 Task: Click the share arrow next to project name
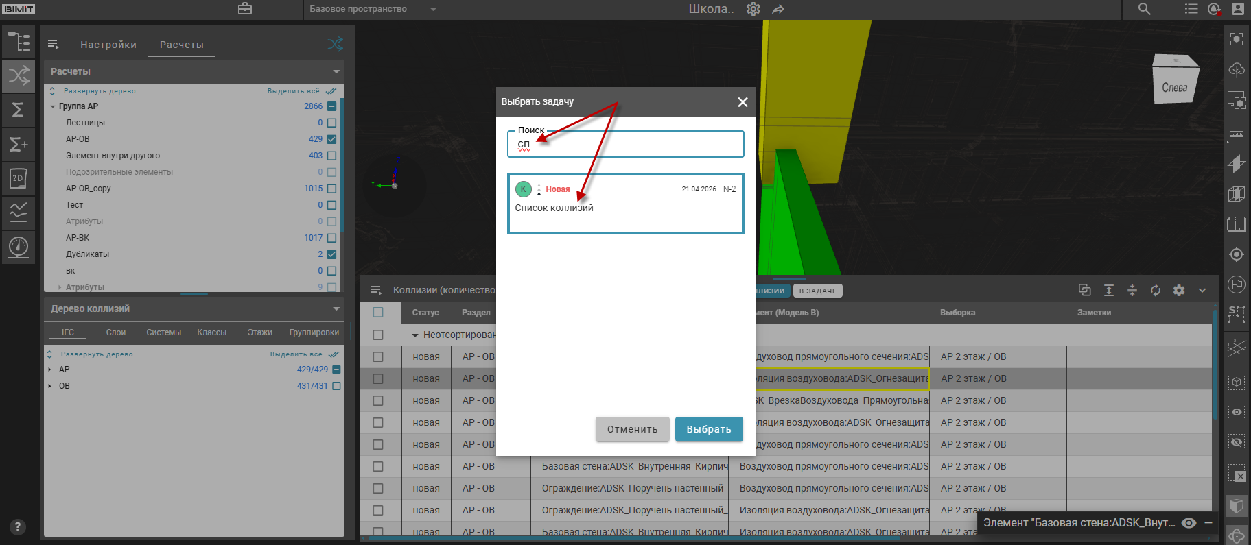tap(778, 9)
